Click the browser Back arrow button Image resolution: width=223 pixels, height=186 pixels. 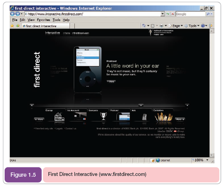click(12, 14)
